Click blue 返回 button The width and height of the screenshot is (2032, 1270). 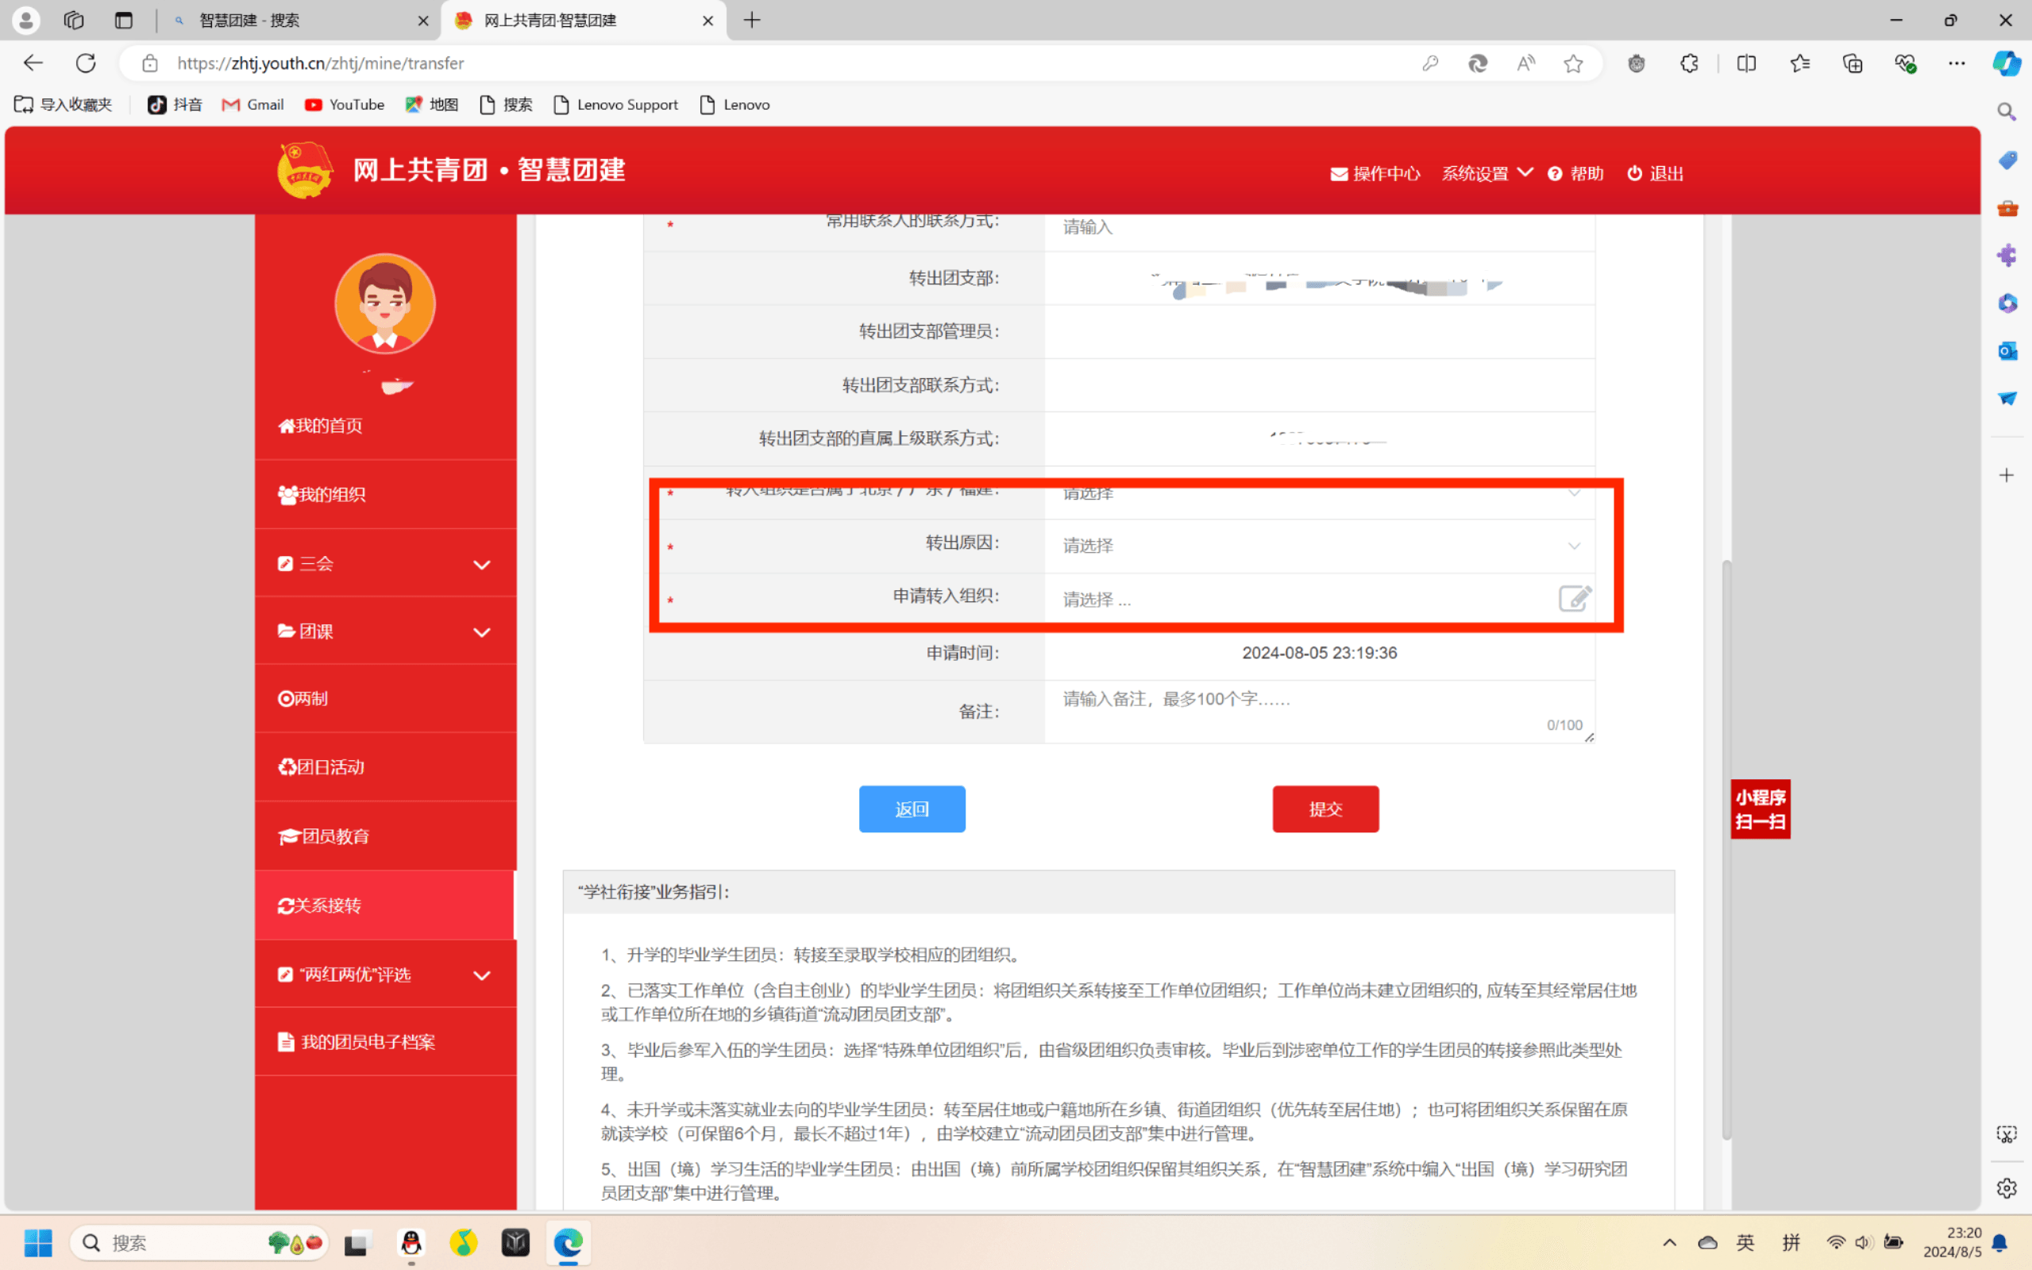[912, 809]
